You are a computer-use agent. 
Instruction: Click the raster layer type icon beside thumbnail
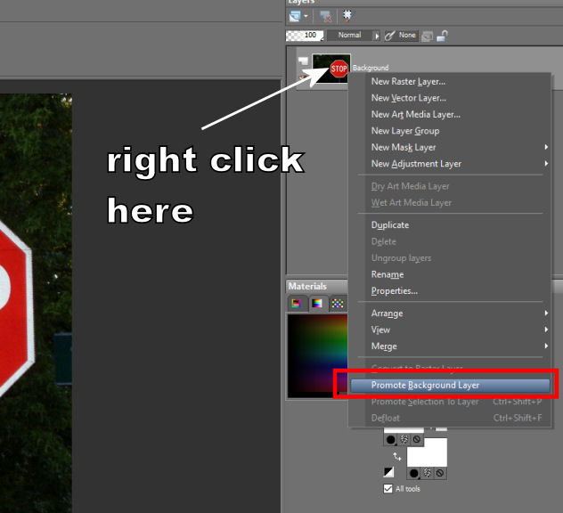tap(303, 61)
